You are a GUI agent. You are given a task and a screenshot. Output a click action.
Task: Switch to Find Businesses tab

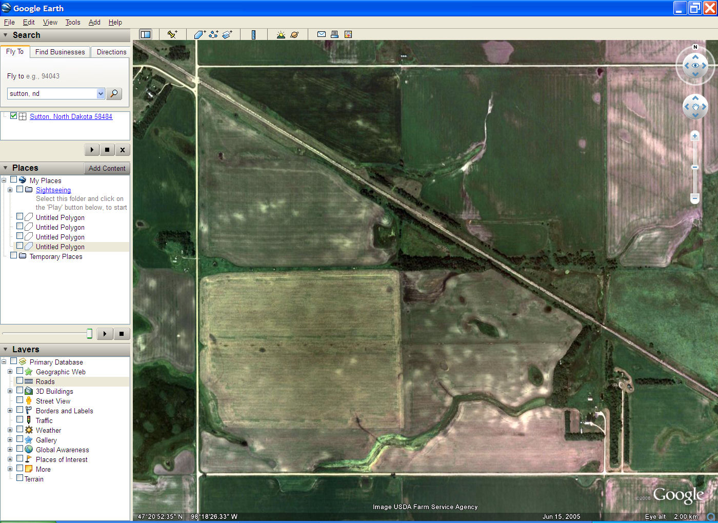[60, 52]
